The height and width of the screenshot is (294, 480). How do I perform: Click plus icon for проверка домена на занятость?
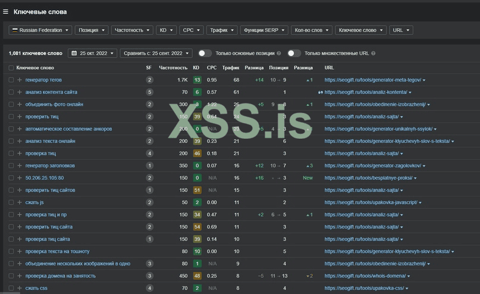[x=20, y=276]
